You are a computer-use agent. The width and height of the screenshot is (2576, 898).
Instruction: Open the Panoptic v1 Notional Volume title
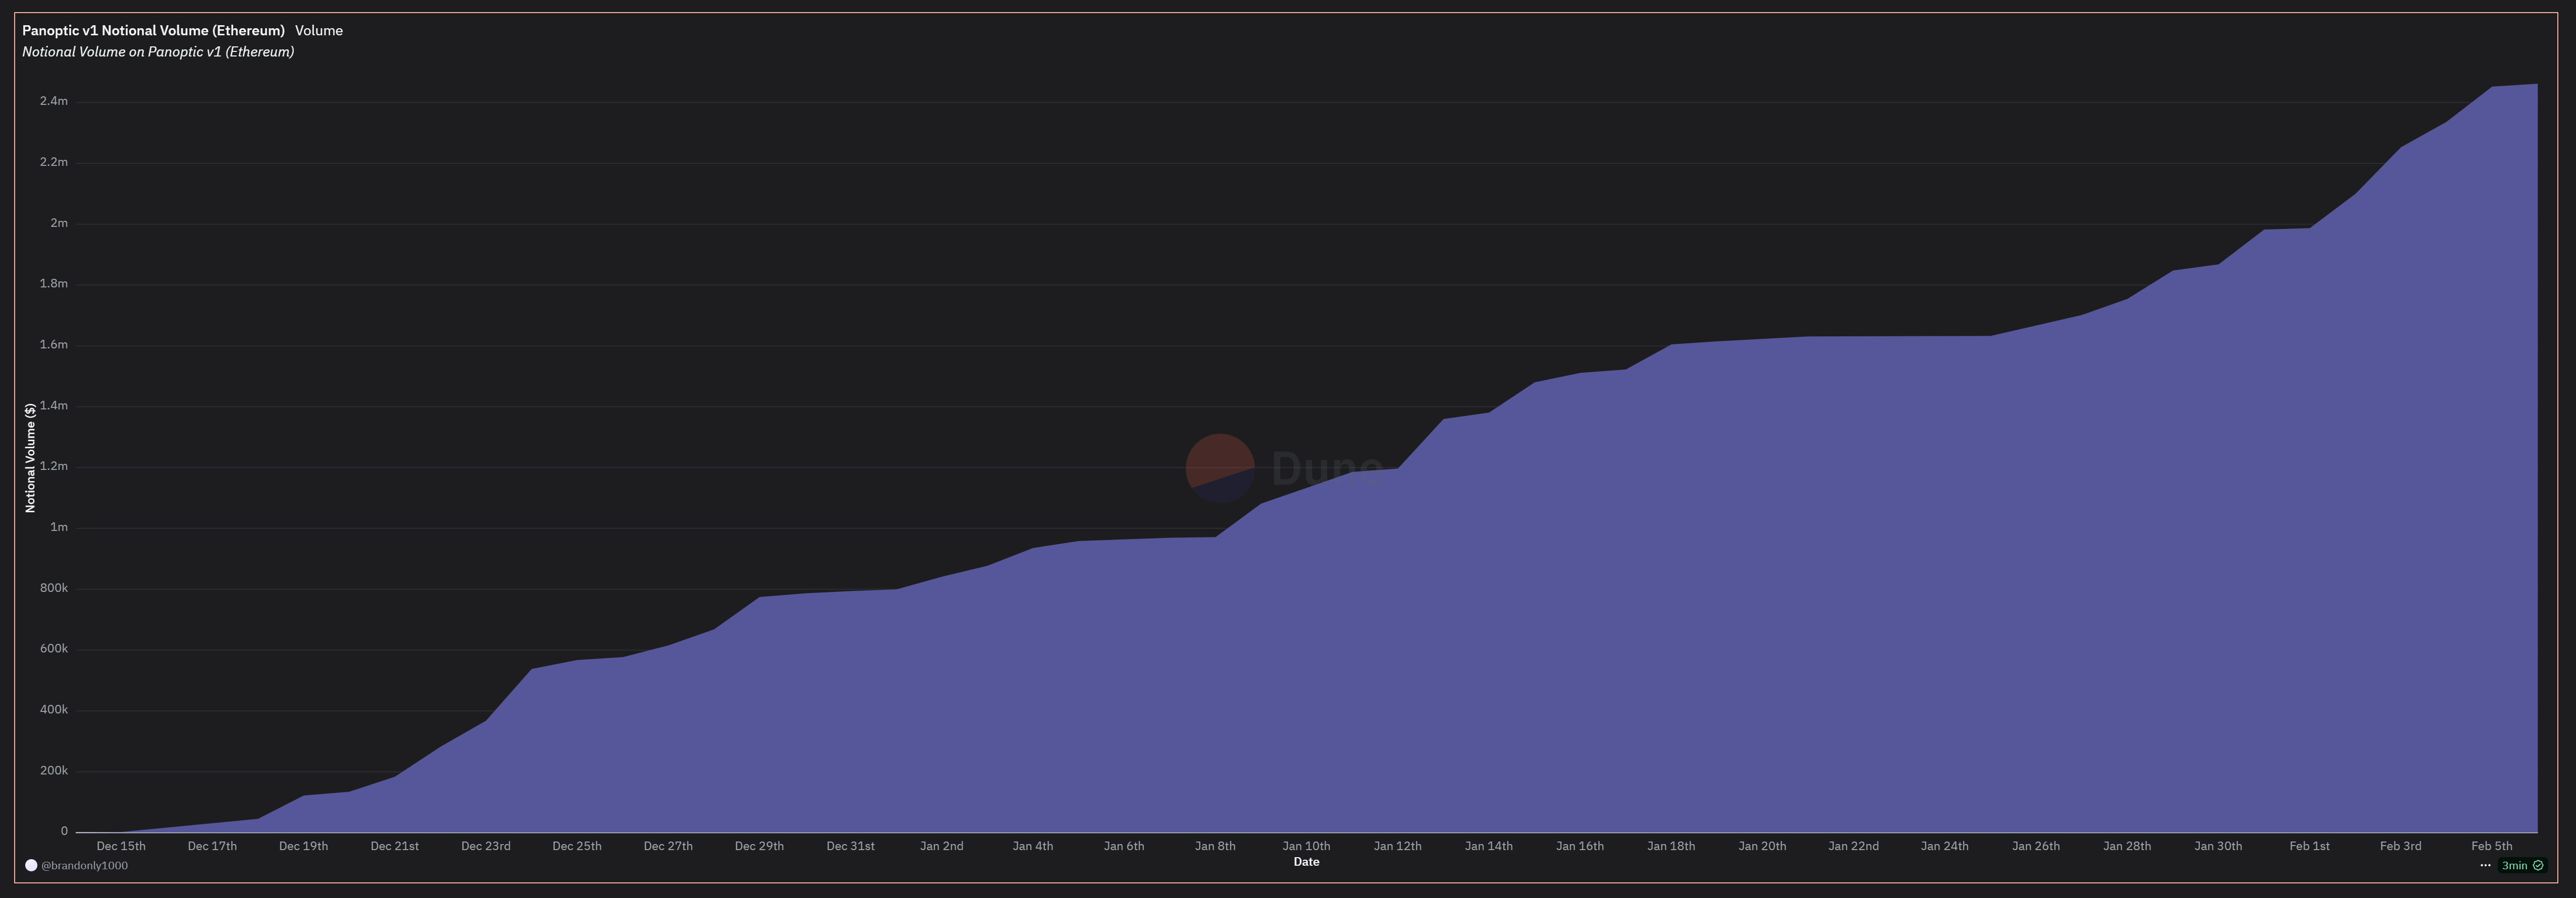pos(153,31)
